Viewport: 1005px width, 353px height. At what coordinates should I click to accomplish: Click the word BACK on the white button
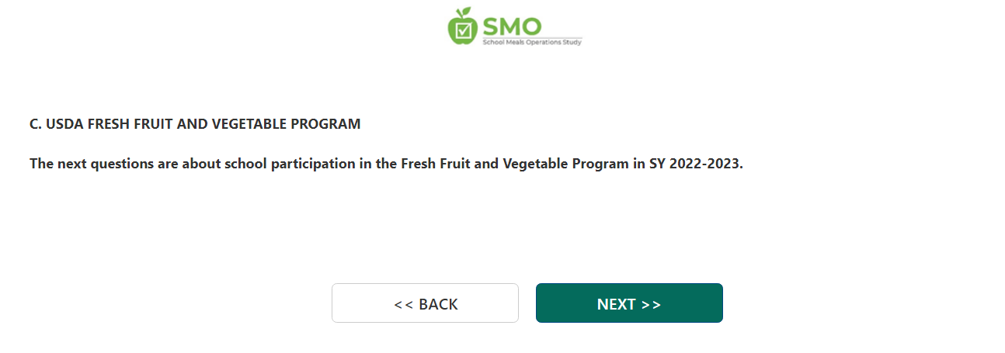438,304
